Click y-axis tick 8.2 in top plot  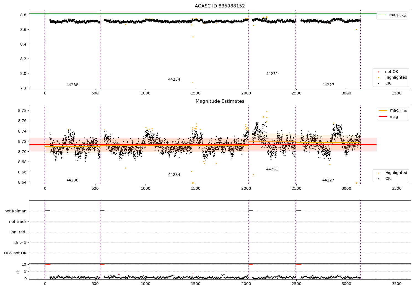[23, 59]
